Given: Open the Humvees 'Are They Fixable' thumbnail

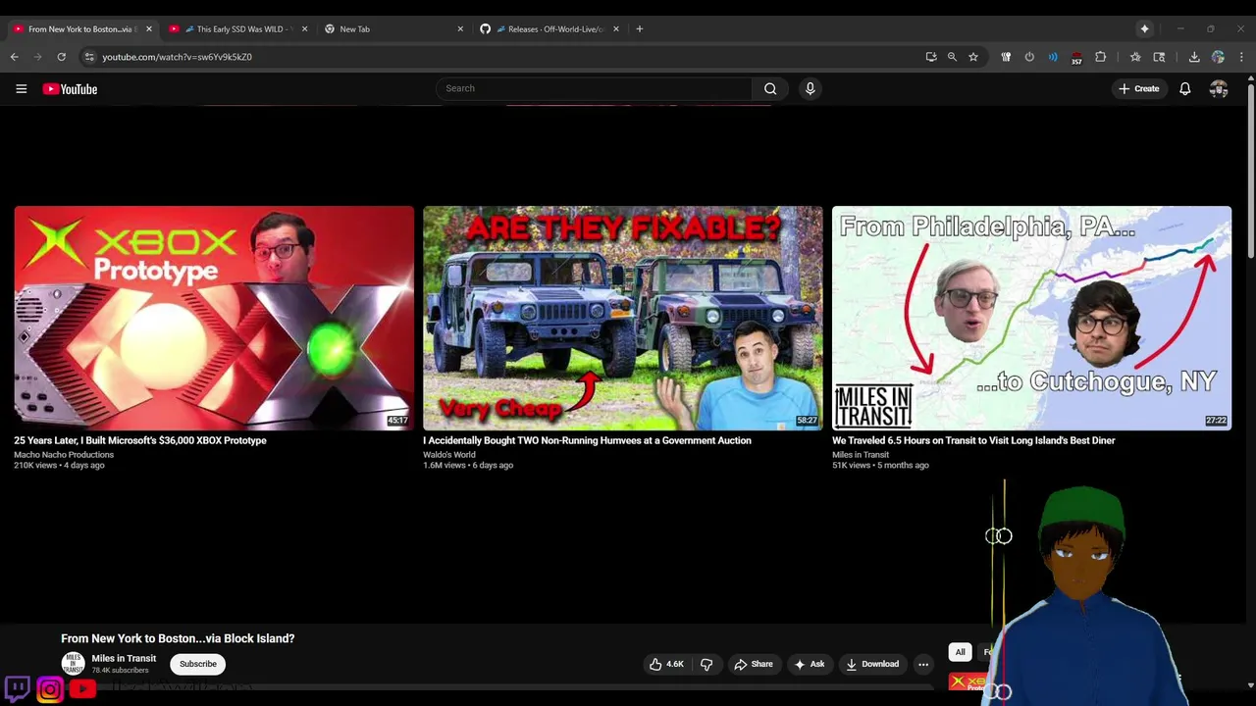Looking at the screenshot, I should (x=623, y=318).
